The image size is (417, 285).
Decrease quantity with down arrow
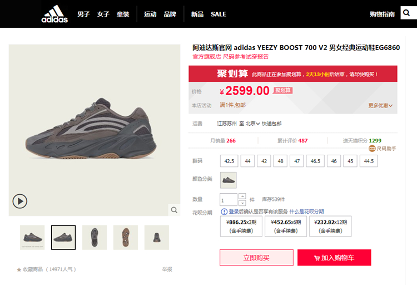pyautogui.click(x=242, y=203)
